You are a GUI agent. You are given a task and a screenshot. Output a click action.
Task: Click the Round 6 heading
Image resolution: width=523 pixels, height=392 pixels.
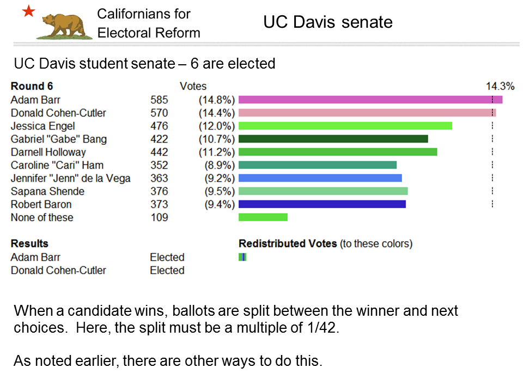pos(32,86)
